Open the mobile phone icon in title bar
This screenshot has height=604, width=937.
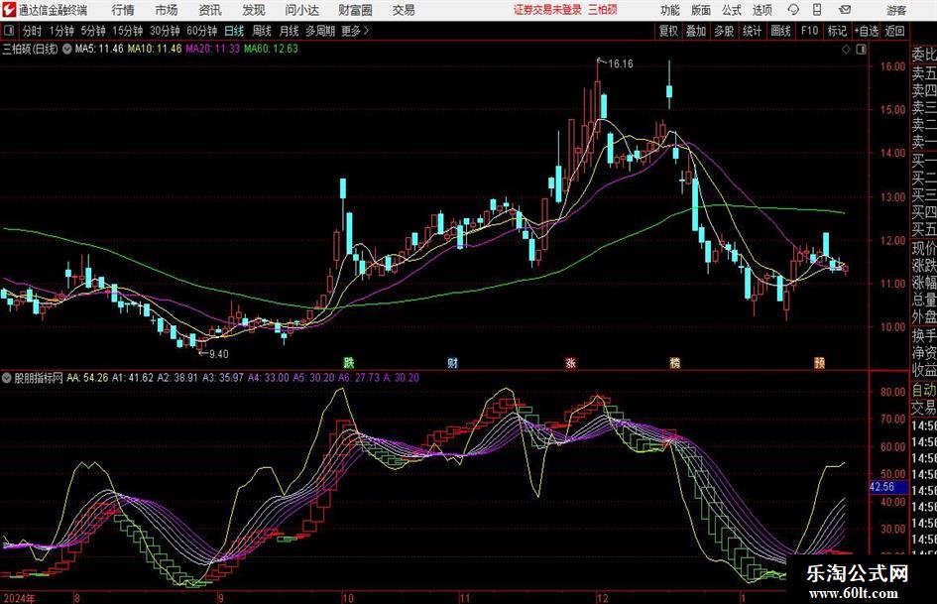[817, 10]
